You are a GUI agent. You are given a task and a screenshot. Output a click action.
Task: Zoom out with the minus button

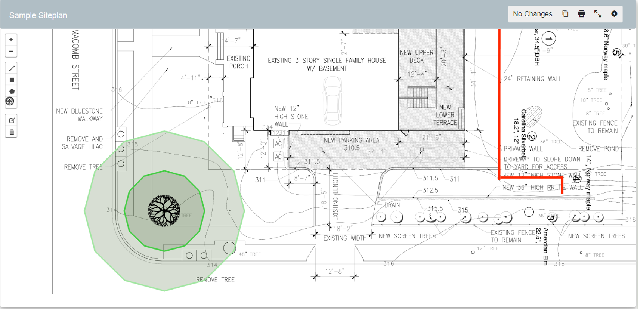tap(11, 51)
